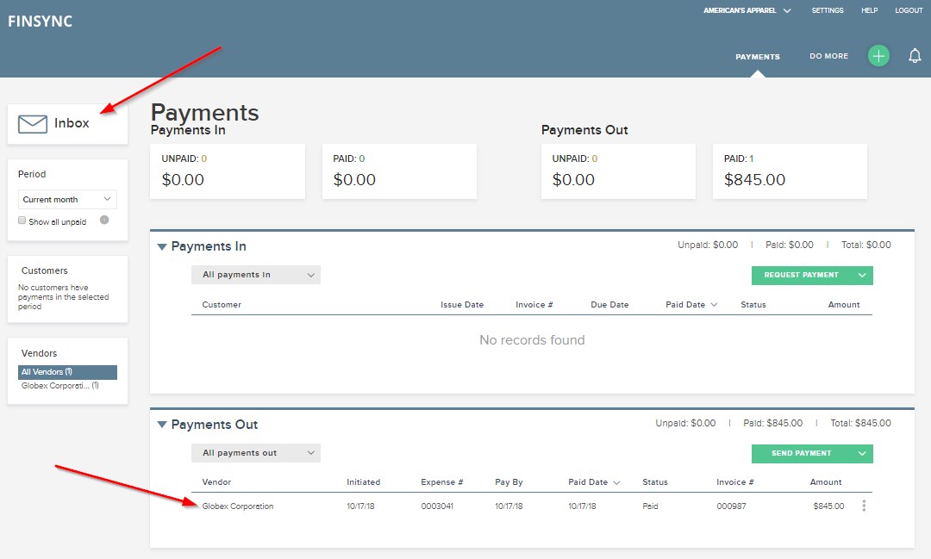
Task: Filter by Globex Corporati... vendor in sidebar
Action: tap(60, 386)
